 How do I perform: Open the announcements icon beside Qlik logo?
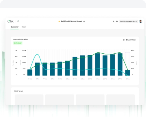[x=18, y=21]
